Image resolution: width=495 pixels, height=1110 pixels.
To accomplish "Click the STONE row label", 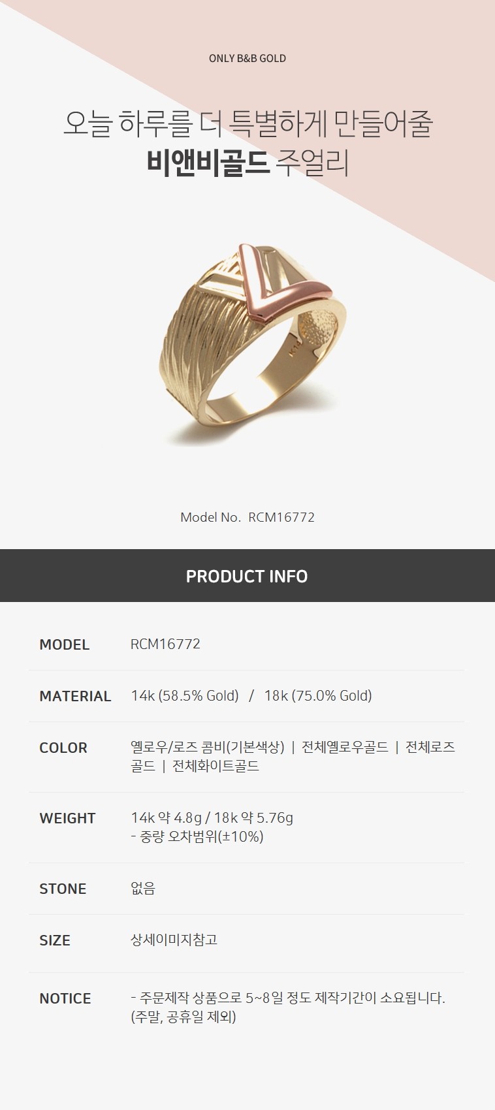I will (63, 889).
